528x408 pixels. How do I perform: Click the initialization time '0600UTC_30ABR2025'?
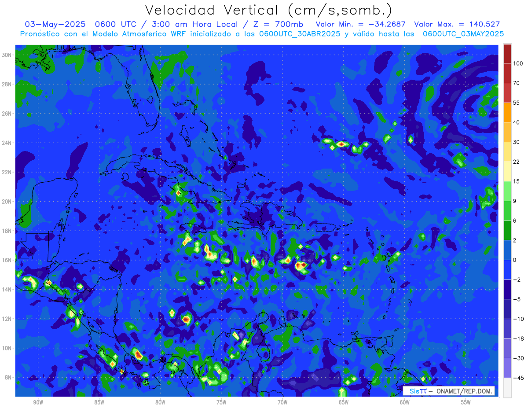300,34
